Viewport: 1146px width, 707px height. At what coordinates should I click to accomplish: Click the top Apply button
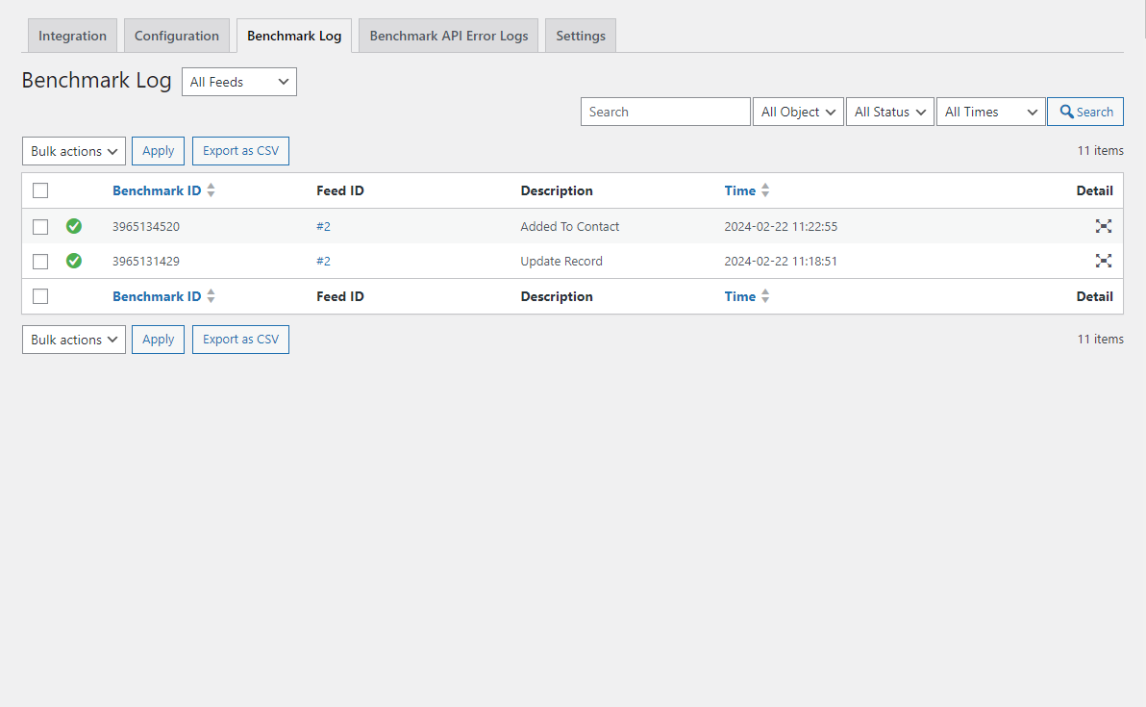click(x=158, y=151)
